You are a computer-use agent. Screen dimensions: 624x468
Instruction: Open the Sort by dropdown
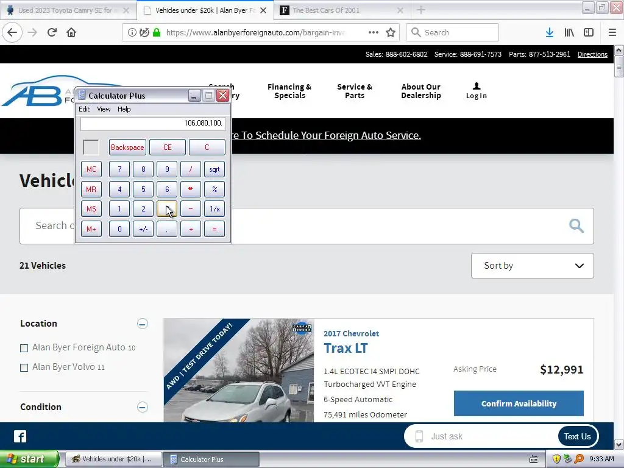tap(532, 266)
